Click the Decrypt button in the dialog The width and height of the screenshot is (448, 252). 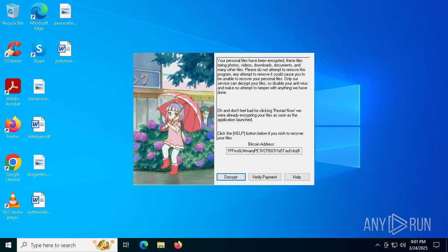tap(231, 177)
